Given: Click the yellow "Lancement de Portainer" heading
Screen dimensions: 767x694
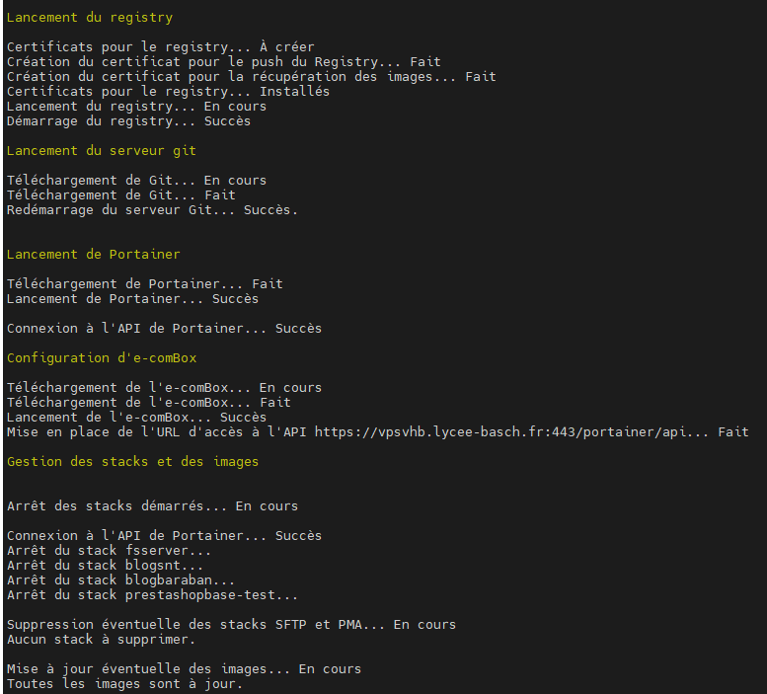Looking at the screenshot, I should point(94,255).
